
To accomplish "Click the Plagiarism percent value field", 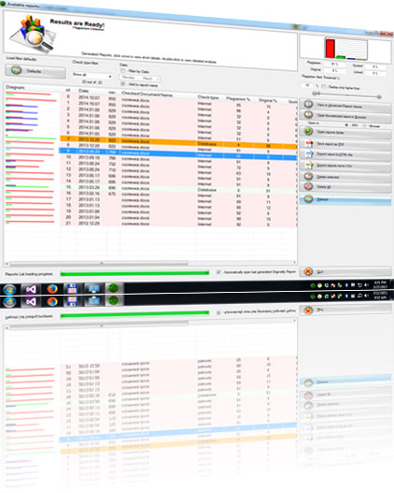I will point(334,64).
